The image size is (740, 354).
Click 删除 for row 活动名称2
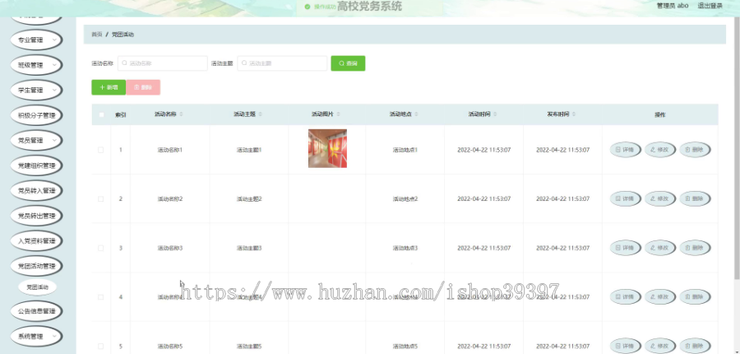point(695,199)
